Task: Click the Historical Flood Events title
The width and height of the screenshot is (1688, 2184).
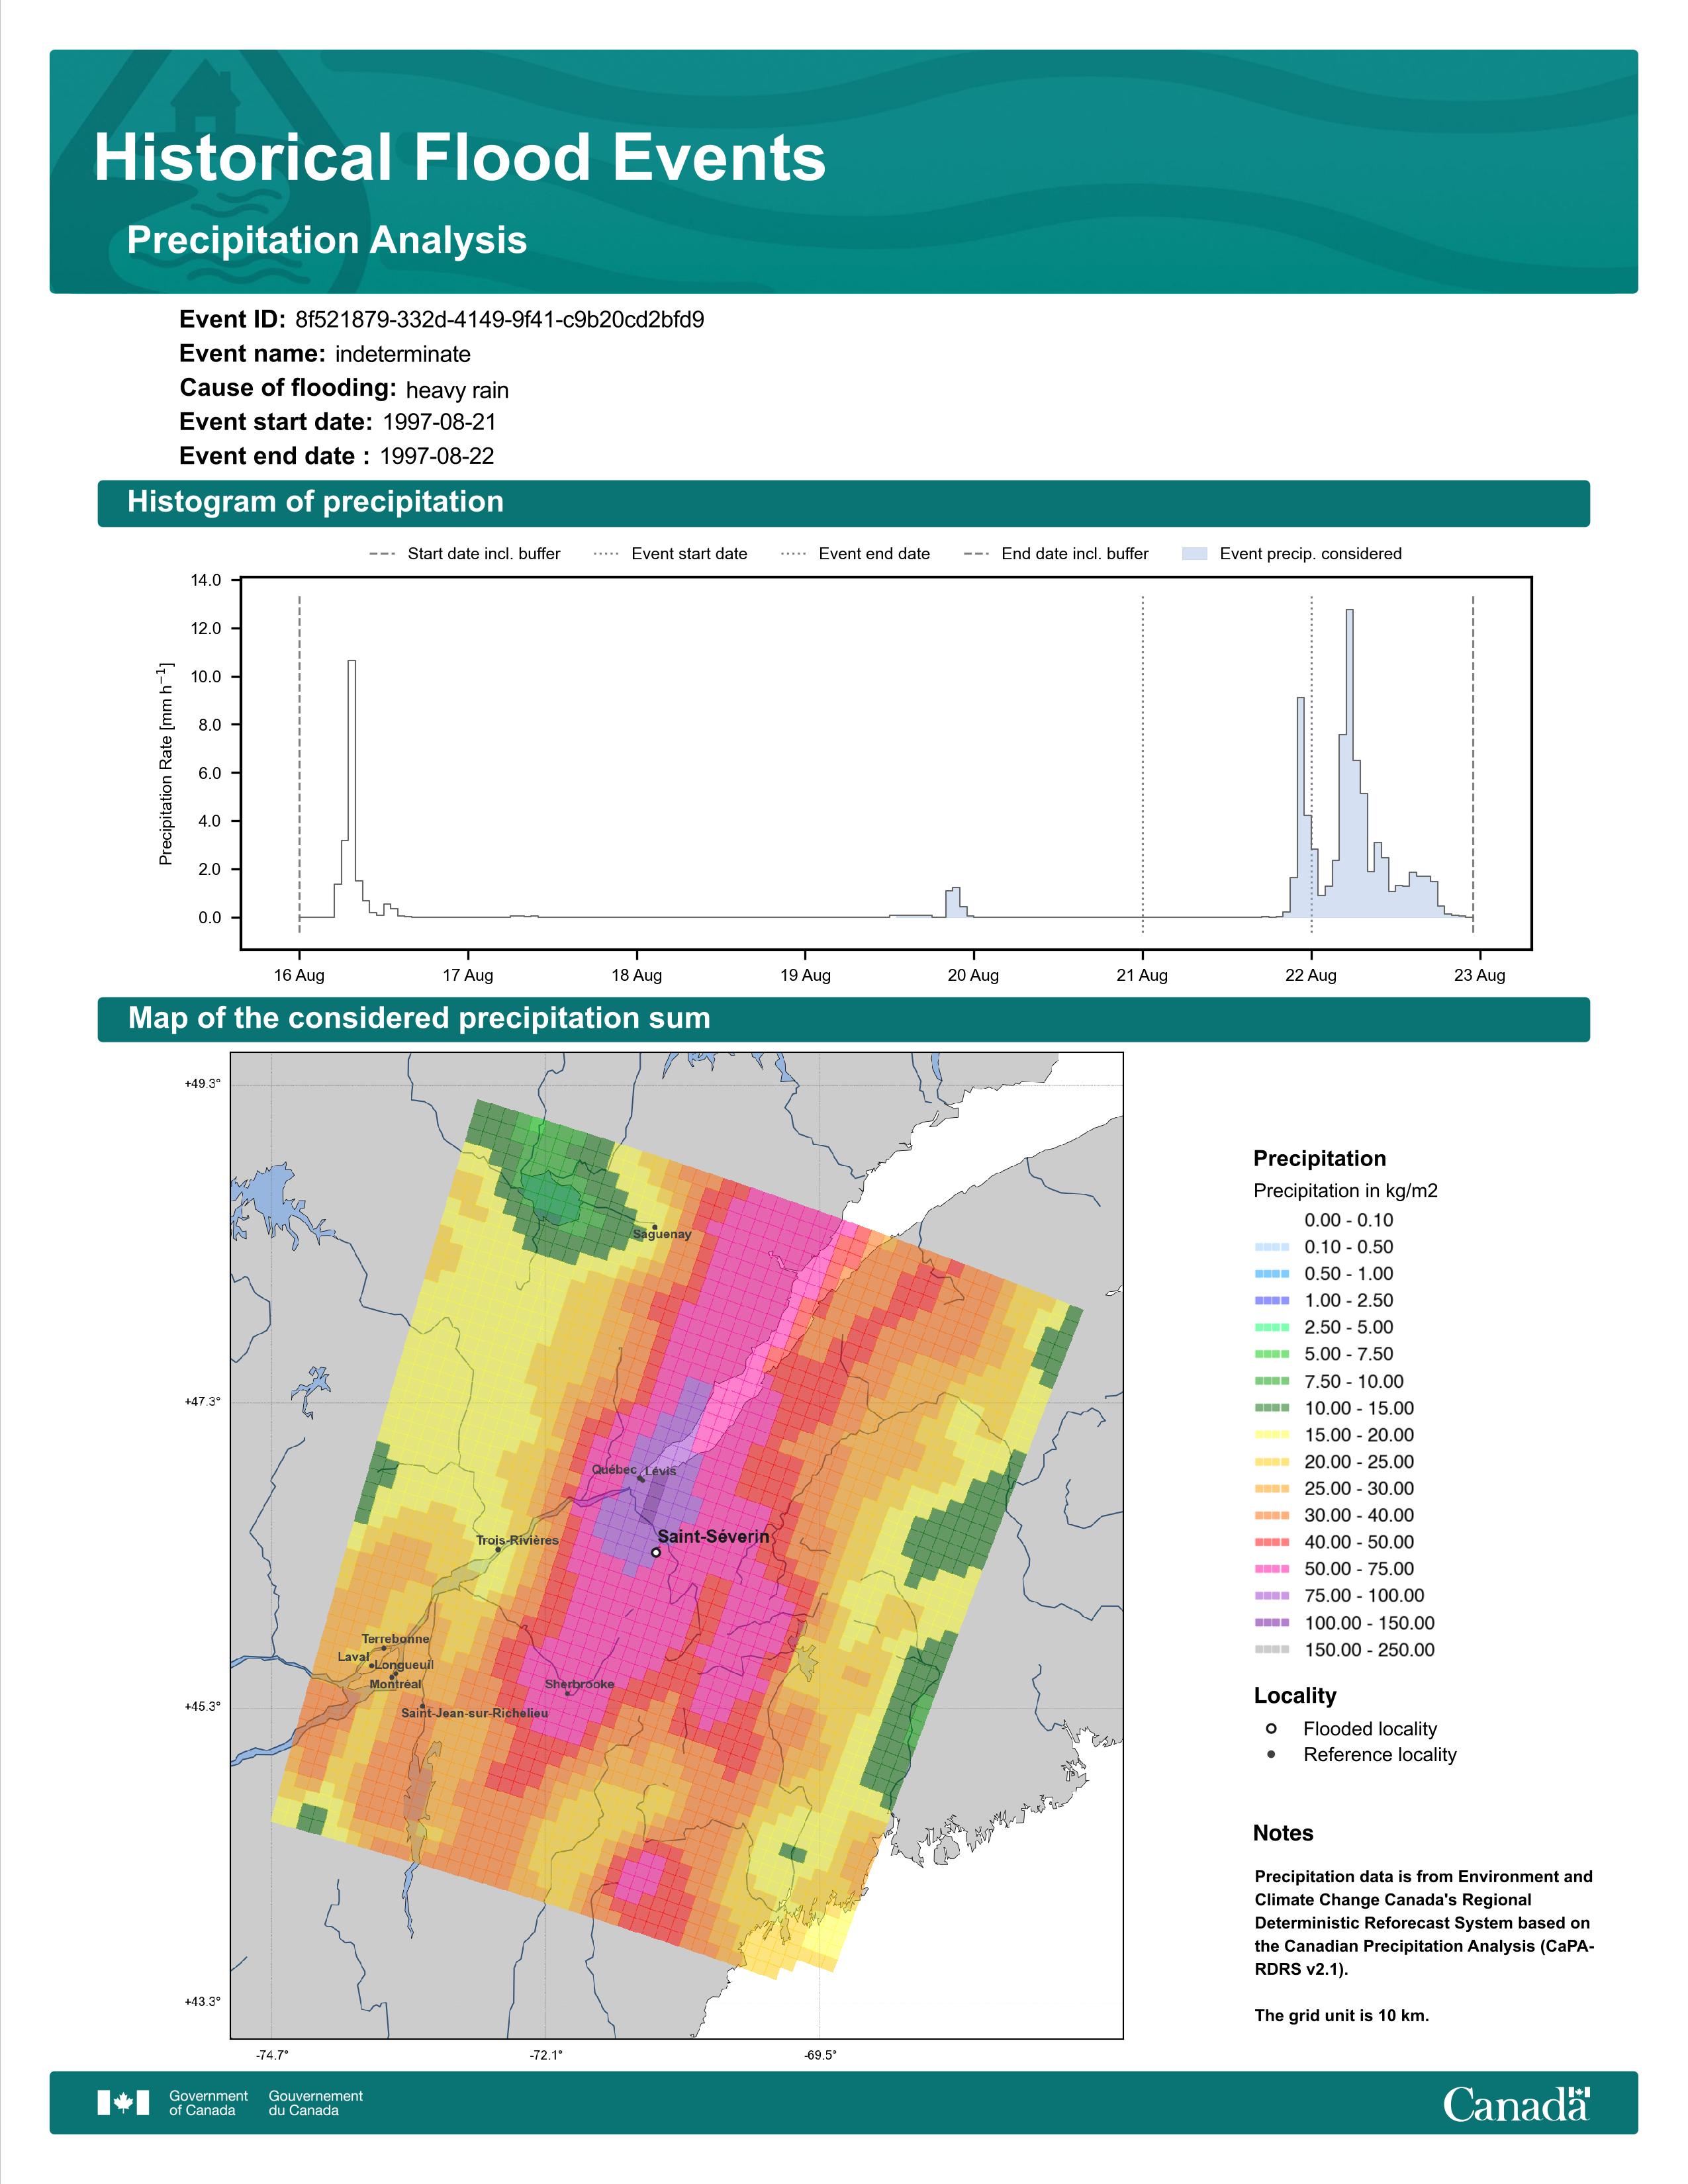Action: [460, 158]
